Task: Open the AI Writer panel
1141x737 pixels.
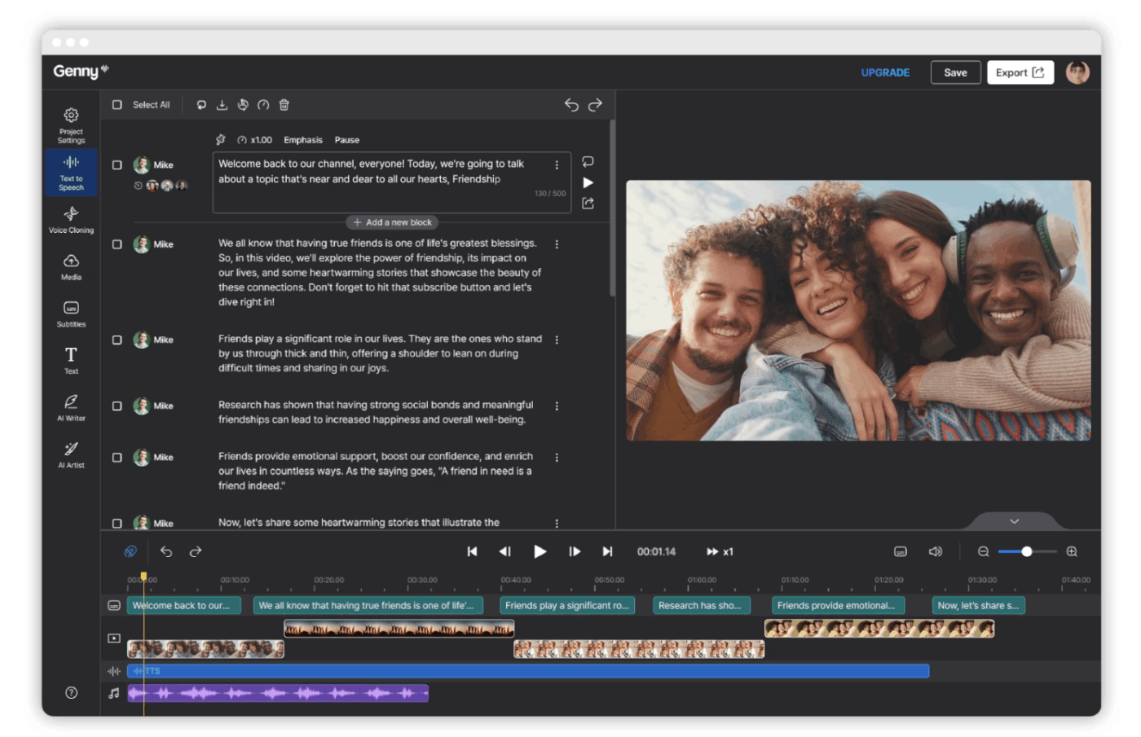Action: point(71,406)
